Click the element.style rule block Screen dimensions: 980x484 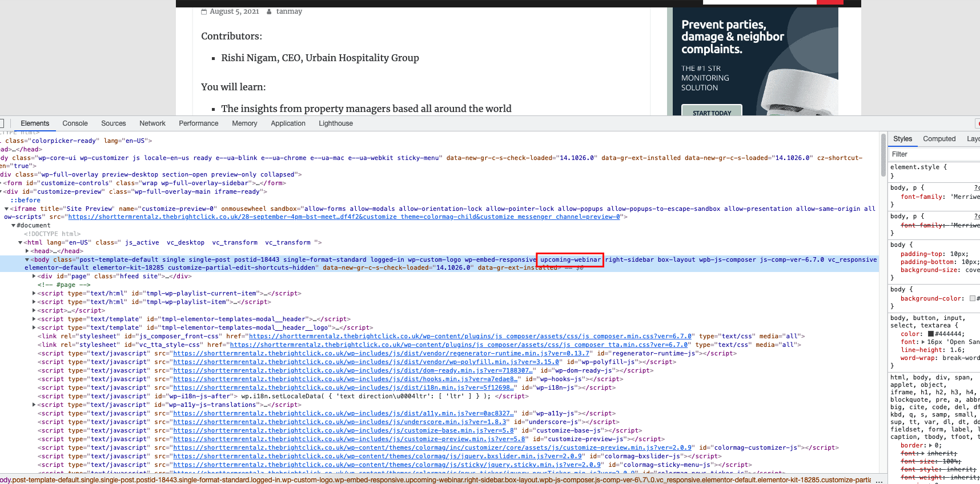point(934,171)
